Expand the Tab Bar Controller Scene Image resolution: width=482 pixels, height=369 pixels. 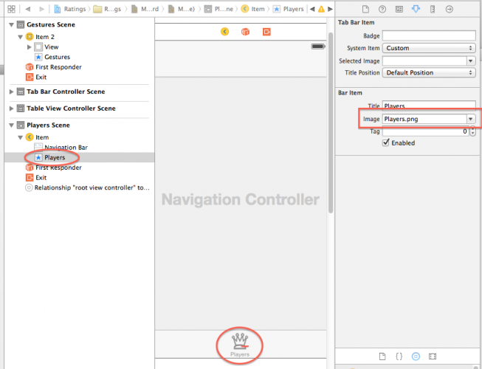[10, 92]
